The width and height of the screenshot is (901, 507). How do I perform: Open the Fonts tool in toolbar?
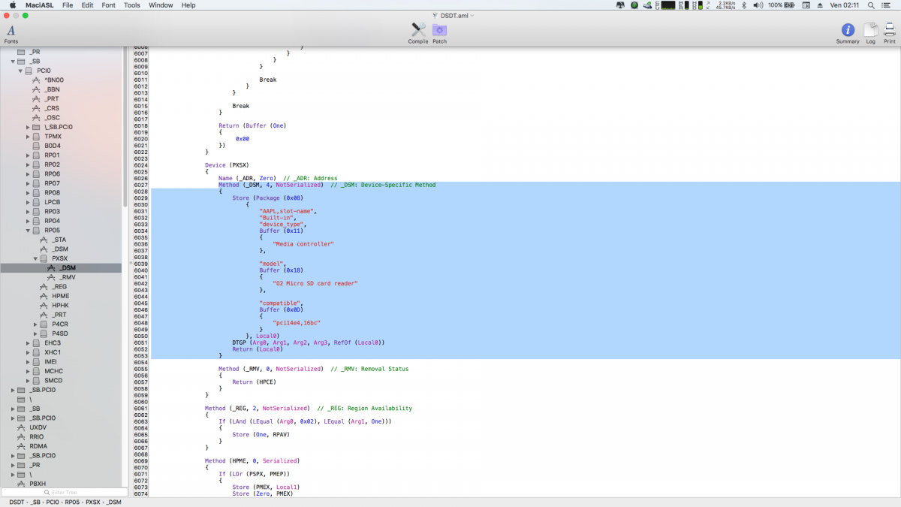coord(11,32)
